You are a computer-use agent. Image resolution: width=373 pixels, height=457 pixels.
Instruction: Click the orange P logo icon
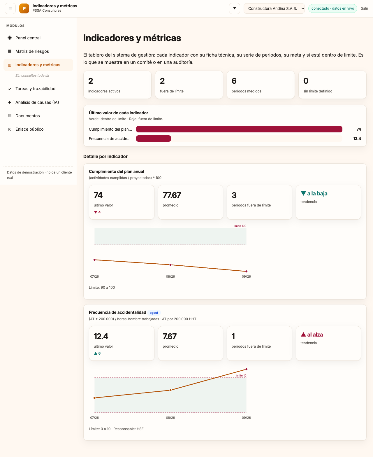tap(24, 8)
